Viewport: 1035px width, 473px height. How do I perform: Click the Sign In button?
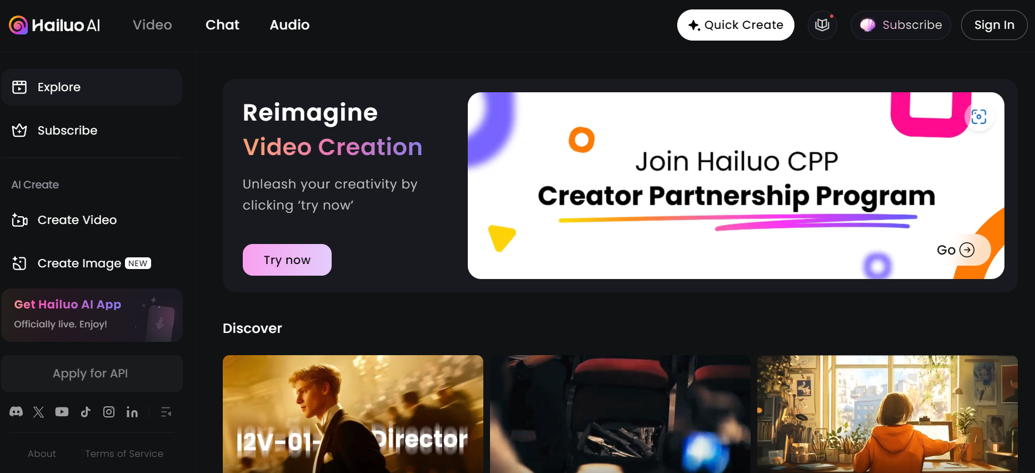coord(994,25)
